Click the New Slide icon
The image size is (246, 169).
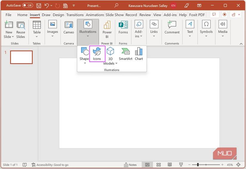9,25
